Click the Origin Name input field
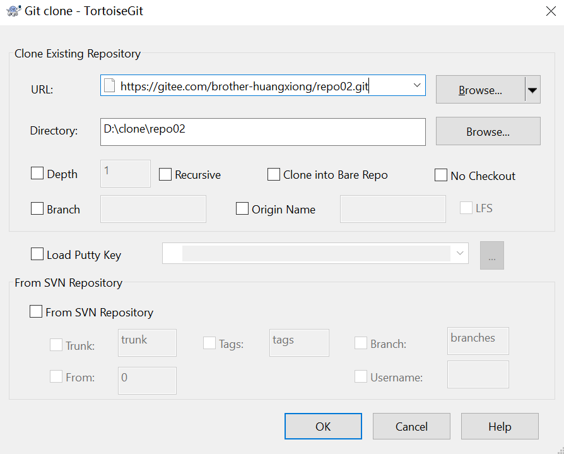This screenshot has height=454, width=564. (393, 209)
